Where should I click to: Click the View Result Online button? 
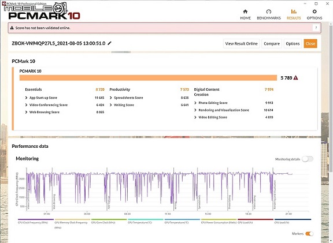(241, 43)
